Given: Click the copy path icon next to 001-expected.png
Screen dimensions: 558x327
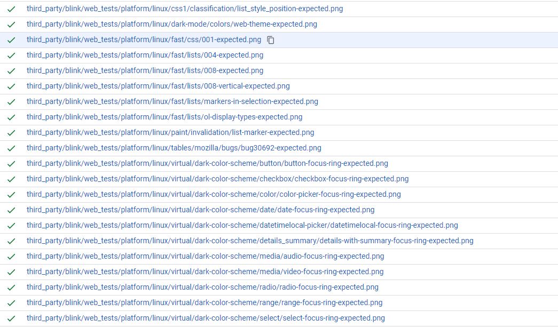Looking at the screenshot, I should [x=271, y=40].
